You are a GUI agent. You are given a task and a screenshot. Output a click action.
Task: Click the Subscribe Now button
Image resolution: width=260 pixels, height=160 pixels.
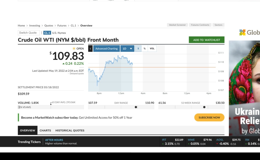coord(209,117)
